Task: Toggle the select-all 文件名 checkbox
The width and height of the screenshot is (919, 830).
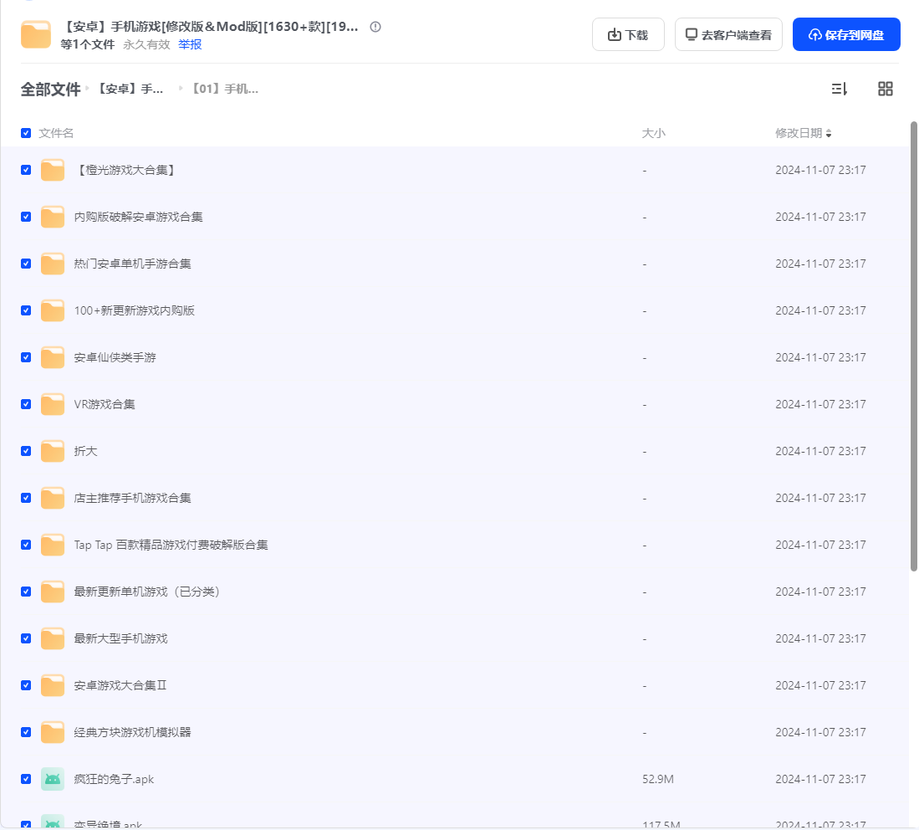Action: pyautogui.click(x=26, y=133)
